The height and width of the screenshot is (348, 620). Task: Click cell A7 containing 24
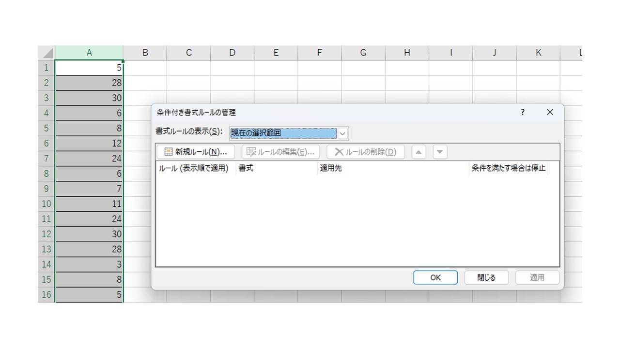click(89, 159)
